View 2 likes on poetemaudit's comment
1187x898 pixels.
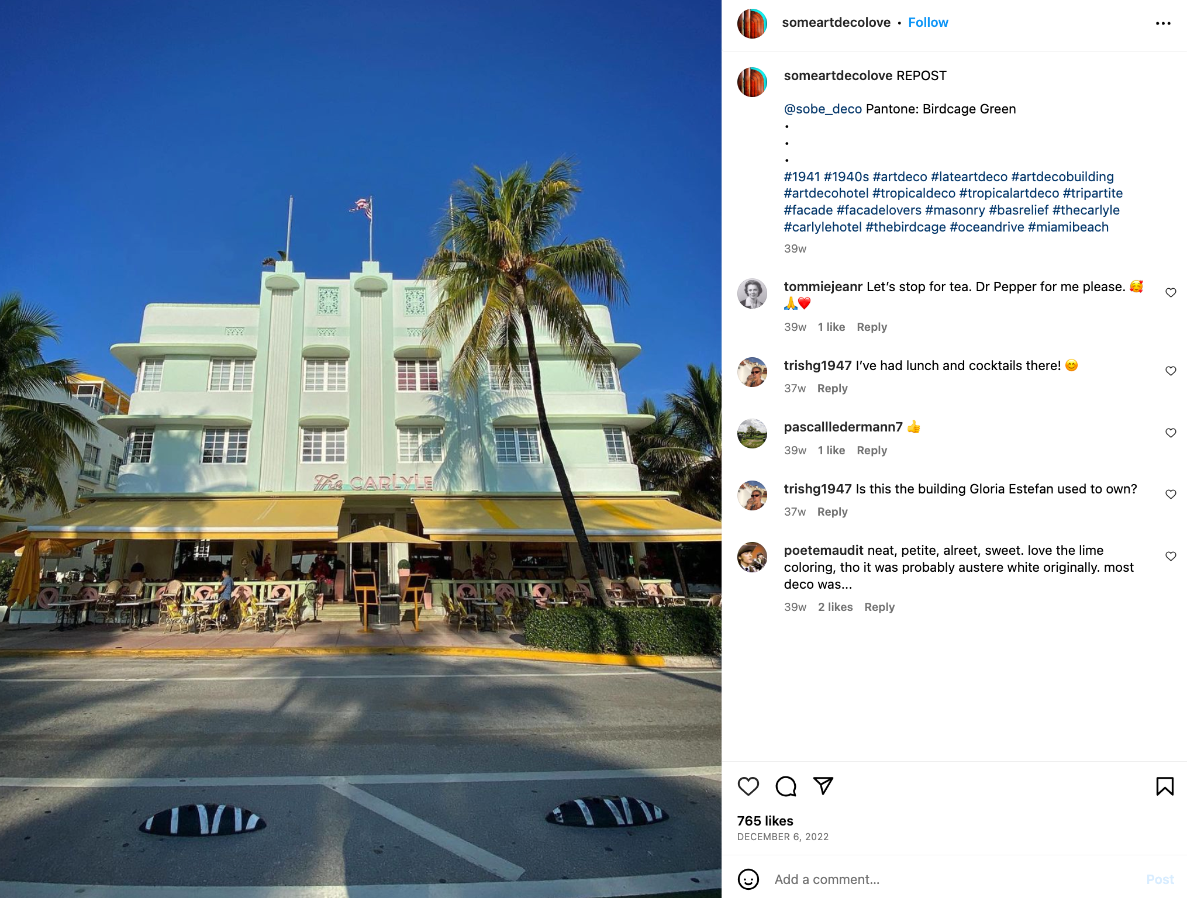pyautogui.click(x=835, y=607)
